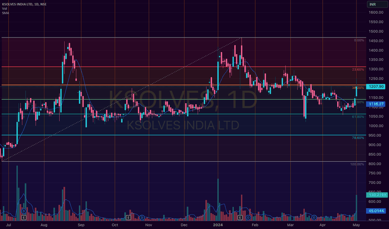The image size is (389, 229).
Task: Click the dividend D marker before April
Action: [314, 218]
